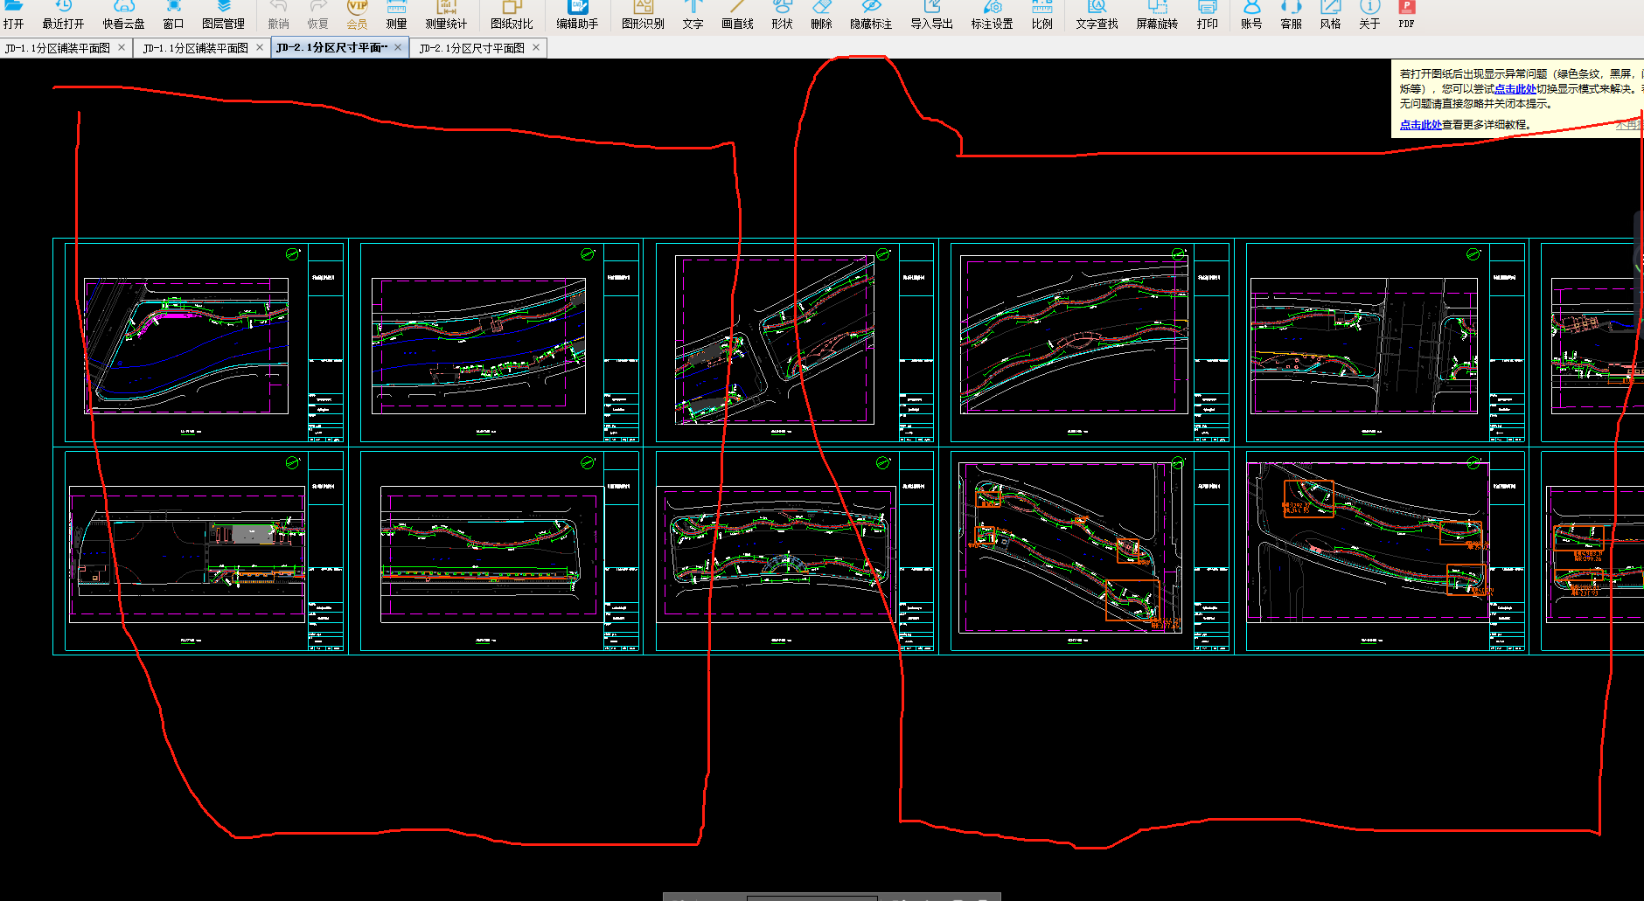Select drawing sheet showing the bridge crossing
The image size is (1644, 901).
coord(1385,343)
